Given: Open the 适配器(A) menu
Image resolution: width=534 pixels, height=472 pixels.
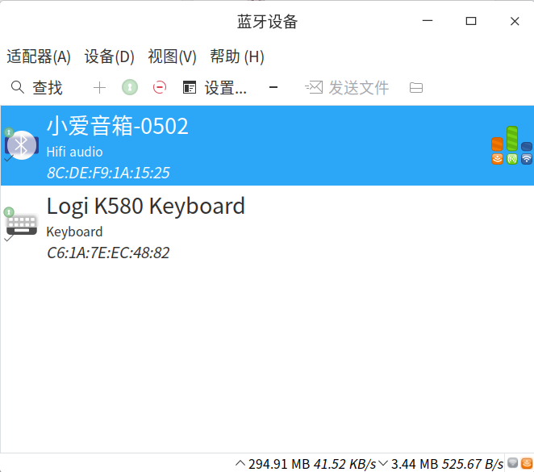Looking at the screenshot, I should (x=39, y=56).
